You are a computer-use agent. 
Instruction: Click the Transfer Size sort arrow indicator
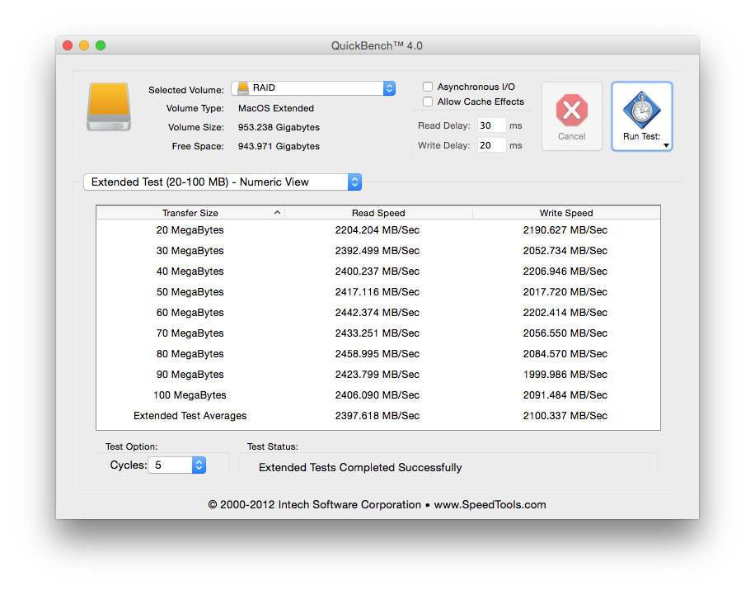pos(277,212)
